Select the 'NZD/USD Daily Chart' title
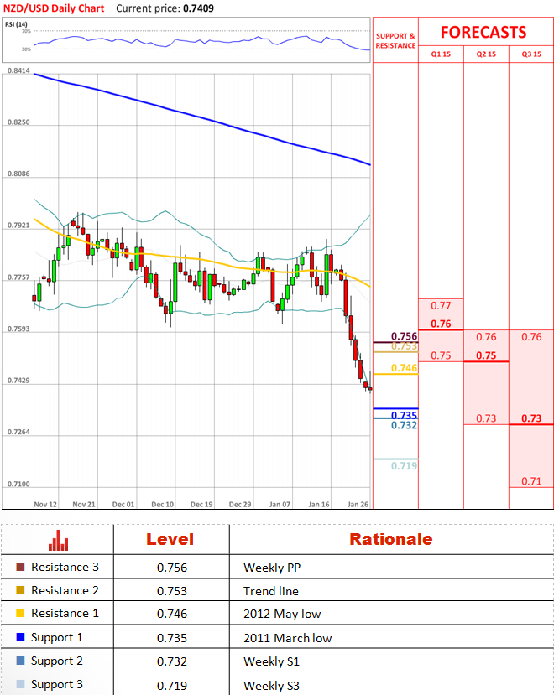 click(54, 8)
